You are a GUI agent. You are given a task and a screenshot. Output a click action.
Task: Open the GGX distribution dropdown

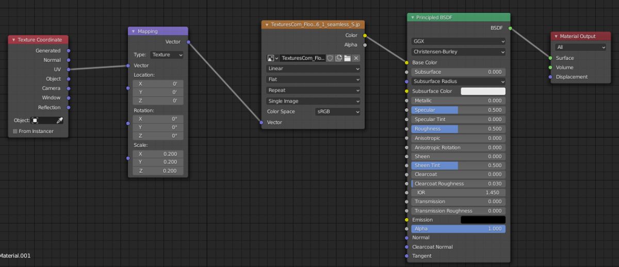[x=459, y=41]
